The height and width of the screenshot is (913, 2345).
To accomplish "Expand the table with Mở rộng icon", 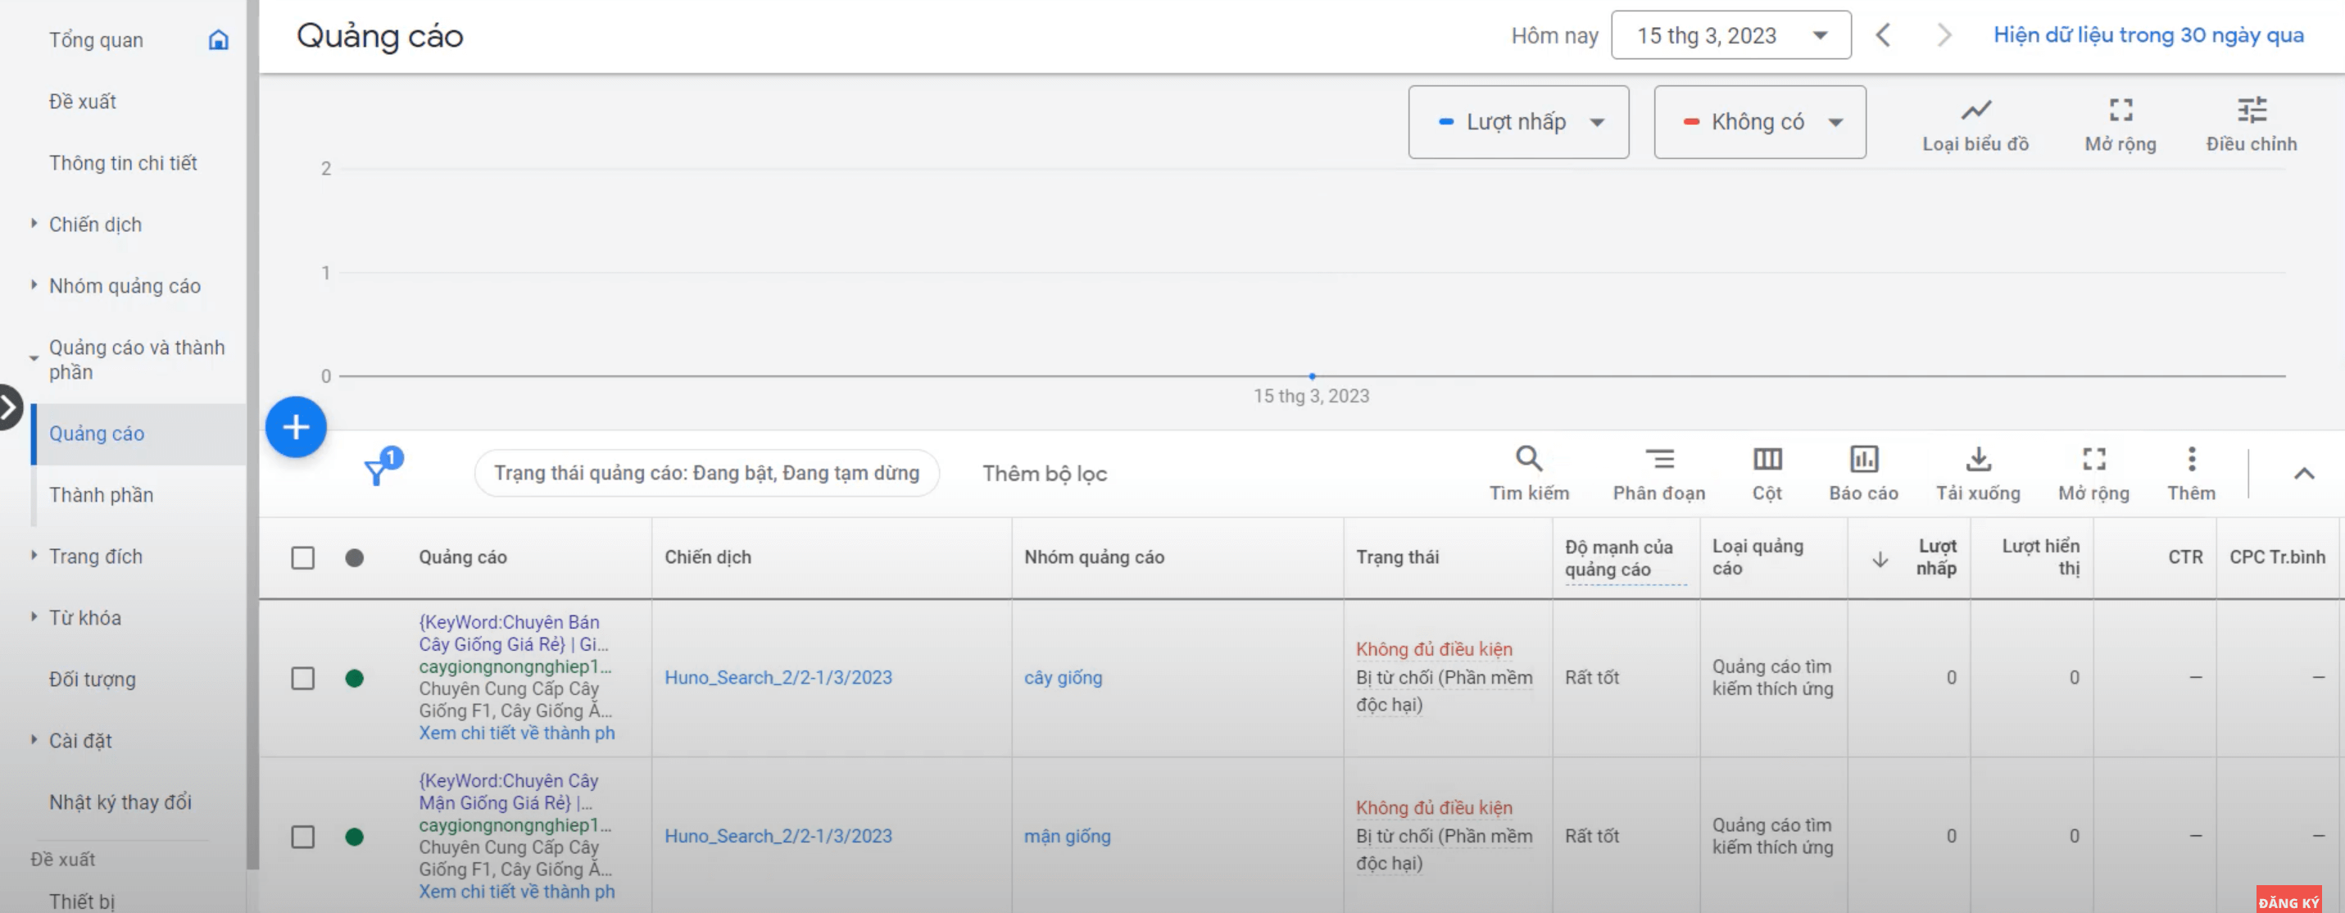I will pos(2093,458).
